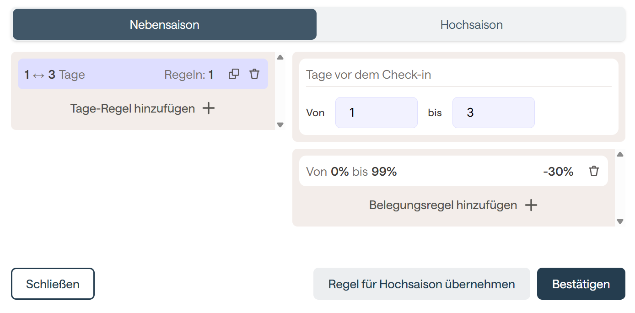635x313 pixels.
Task: Click the Tage-Regel hinzufügen label
Action: 133,108
